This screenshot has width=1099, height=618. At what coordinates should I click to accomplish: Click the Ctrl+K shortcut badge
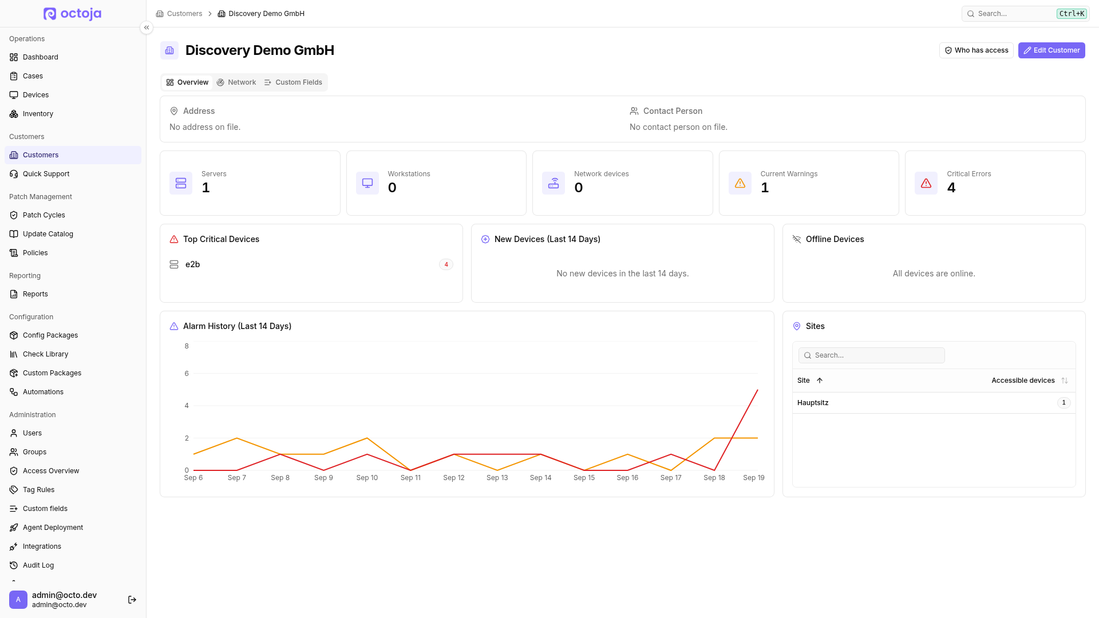(x=1072, y=14)
